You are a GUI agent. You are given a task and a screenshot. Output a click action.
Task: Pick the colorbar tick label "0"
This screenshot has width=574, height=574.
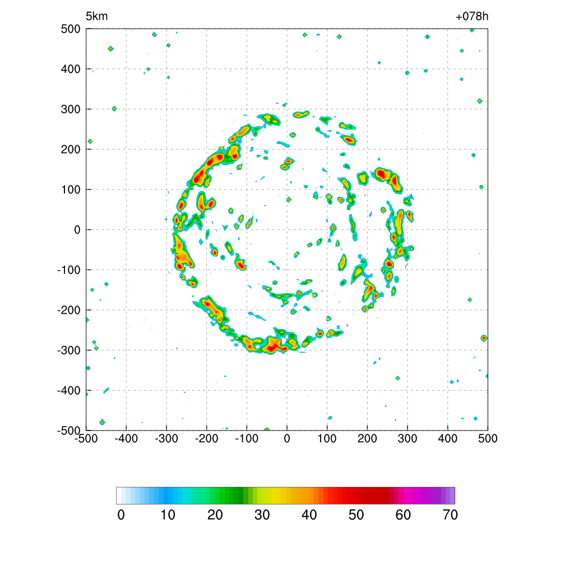pyautogui.click(x=121, y=515)
